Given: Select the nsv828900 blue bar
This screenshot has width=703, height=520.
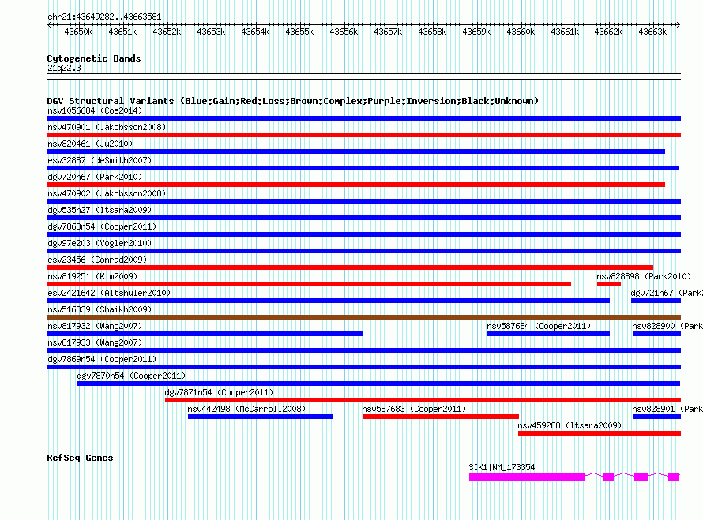Looking at the screenshot, I should click(657, 334).
